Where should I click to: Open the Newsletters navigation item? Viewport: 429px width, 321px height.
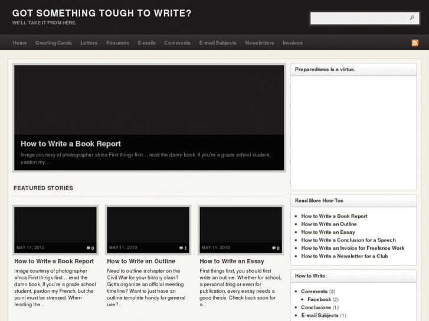click(x=260, y=43)
